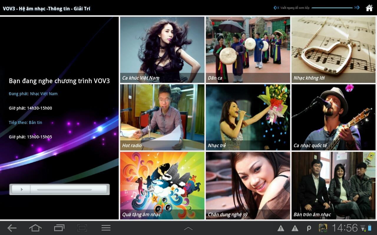
Task: Open the Ca khúc Việt Nam category
Action: pos(162,50)
